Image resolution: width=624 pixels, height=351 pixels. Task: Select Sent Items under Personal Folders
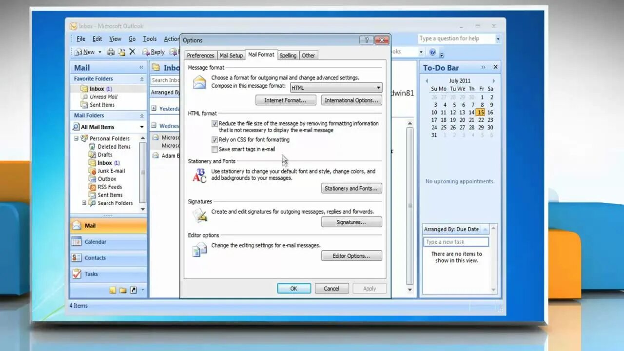(106, 195)
